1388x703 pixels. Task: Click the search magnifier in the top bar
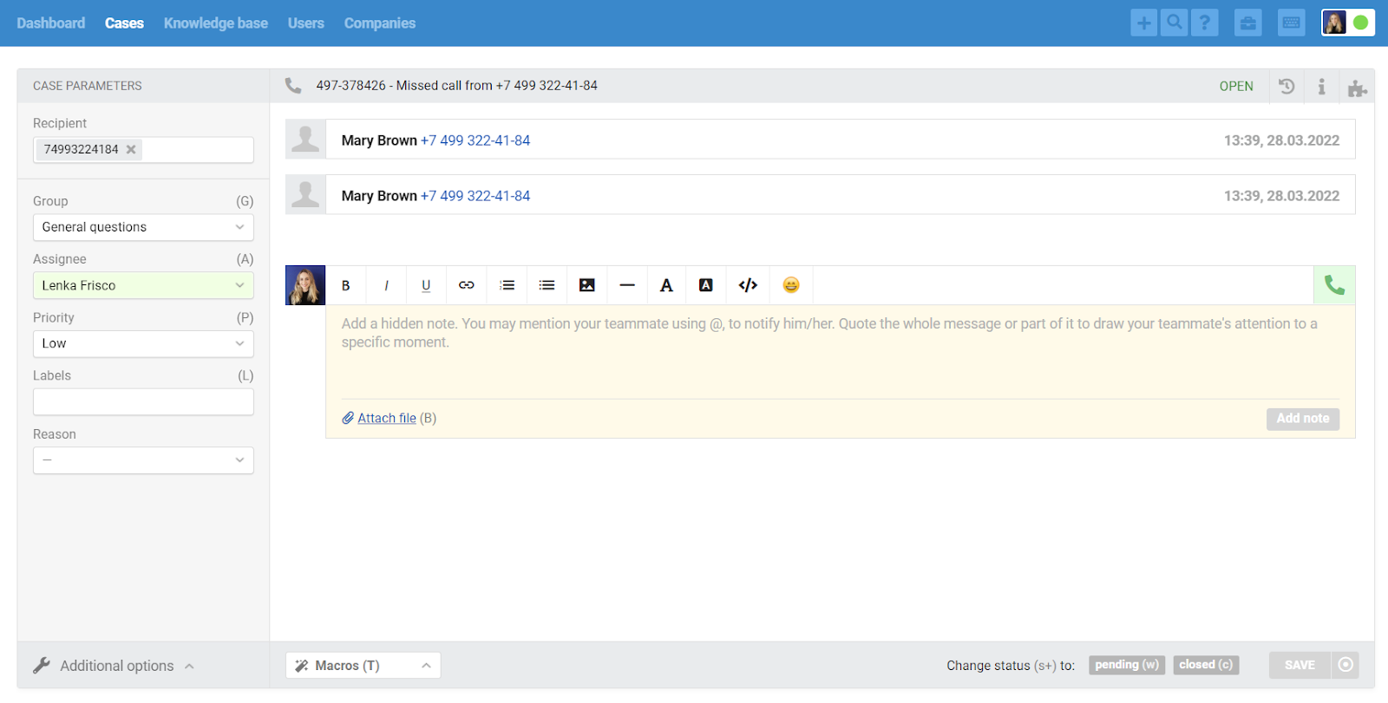point(1174,23)
